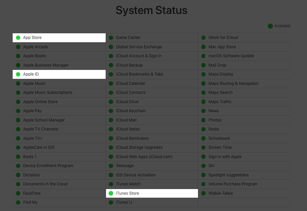Click the green status dot beside Apple ID
Screen dimensions: 307x211
click(18, 74)
